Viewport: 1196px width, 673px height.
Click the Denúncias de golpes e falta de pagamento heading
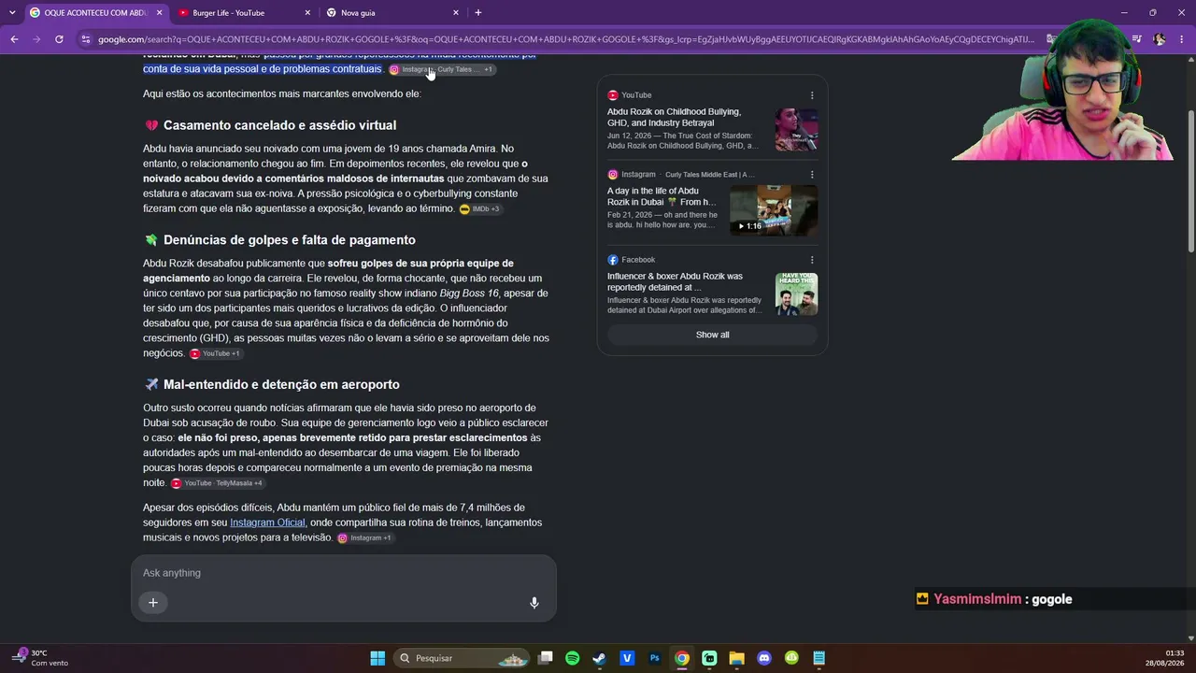(x=290, y=240)
